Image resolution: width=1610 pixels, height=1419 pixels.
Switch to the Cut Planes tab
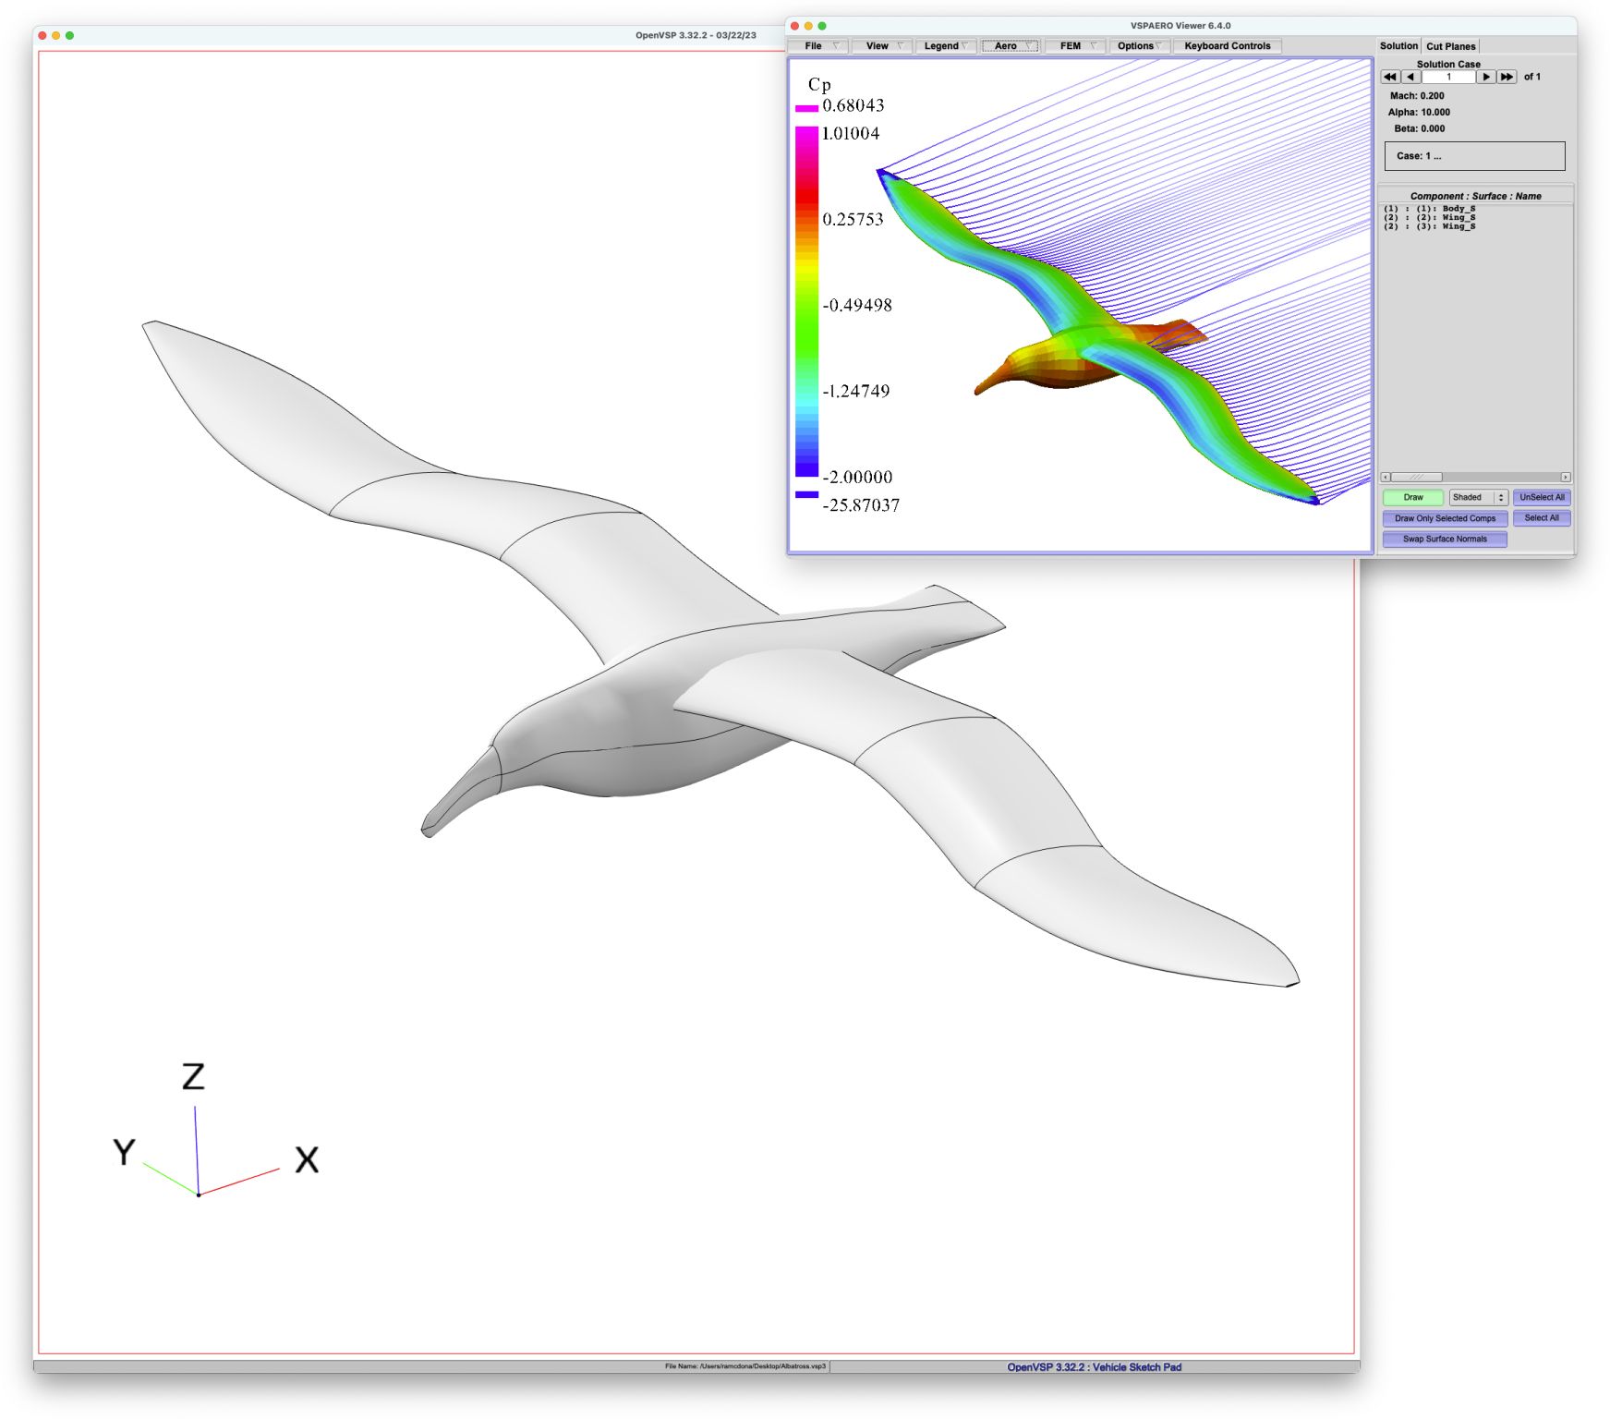tap(1450, 46)
